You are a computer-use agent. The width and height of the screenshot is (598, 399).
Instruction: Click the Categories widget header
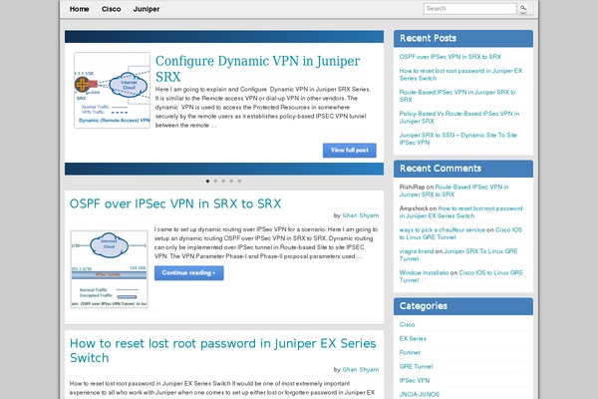point(463,306)
